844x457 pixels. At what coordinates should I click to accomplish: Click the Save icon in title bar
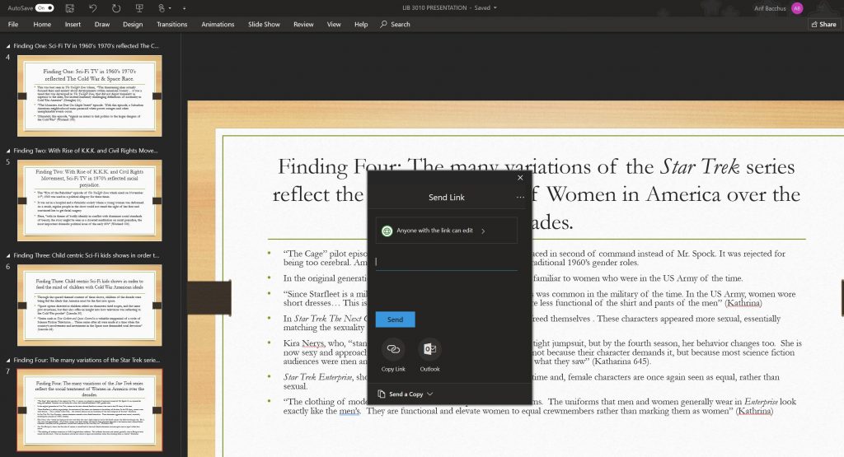pyautogui.click(x=69, y=8)
